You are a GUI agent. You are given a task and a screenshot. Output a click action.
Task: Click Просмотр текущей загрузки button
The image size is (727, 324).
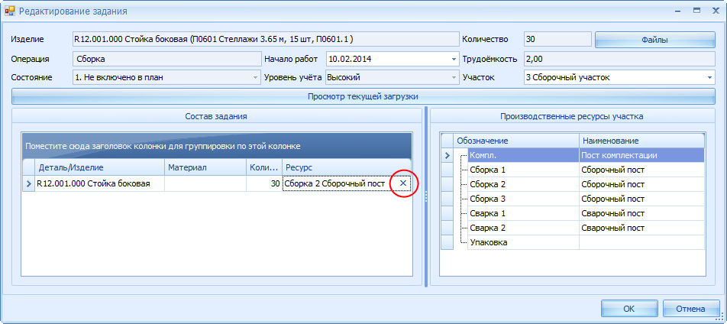pos(363,96)
